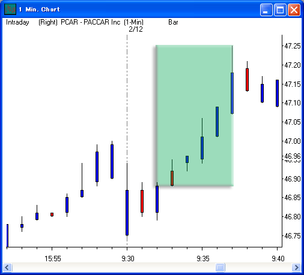
Task: Click the 46.96 current price marker
Action: click(x=293, y=156)
